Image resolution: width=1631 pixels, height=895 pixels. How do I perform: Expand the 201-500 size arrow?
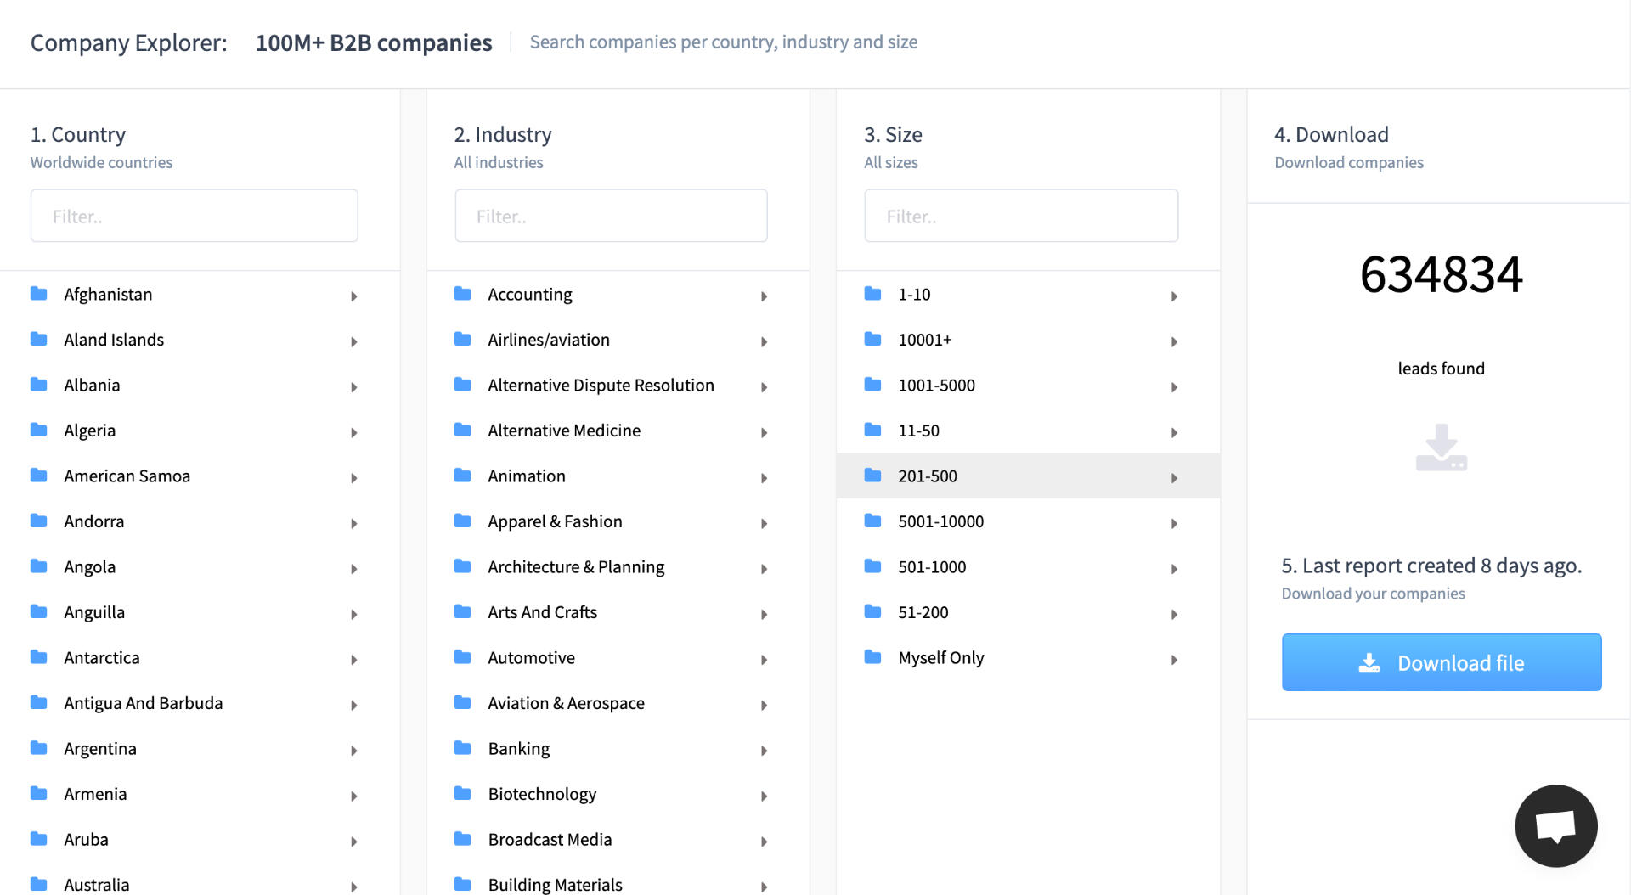pos(1174,478)
